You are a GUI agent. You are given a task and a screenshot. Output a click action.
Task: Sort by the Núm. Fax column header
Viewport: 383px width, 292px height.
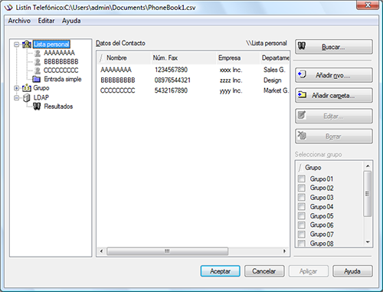(x=184, y=58)
